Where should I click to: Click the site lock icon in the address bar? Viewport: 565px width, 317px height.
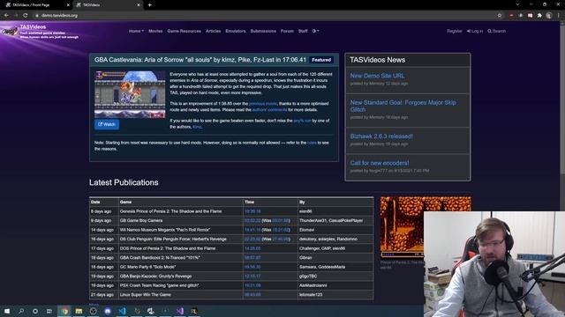(x=37, y=16)
